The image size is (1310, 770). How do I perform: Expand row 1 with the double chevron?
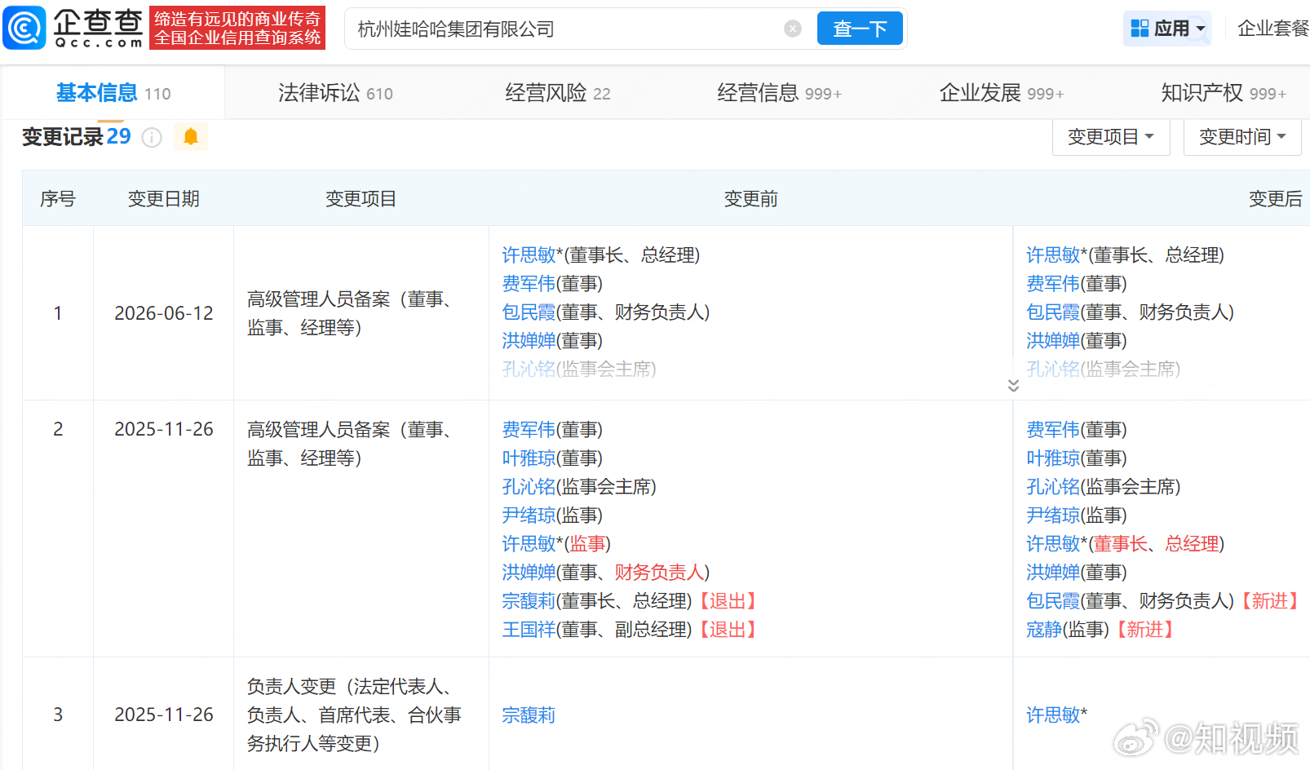pyautogui.click(x=1013, y=385)
